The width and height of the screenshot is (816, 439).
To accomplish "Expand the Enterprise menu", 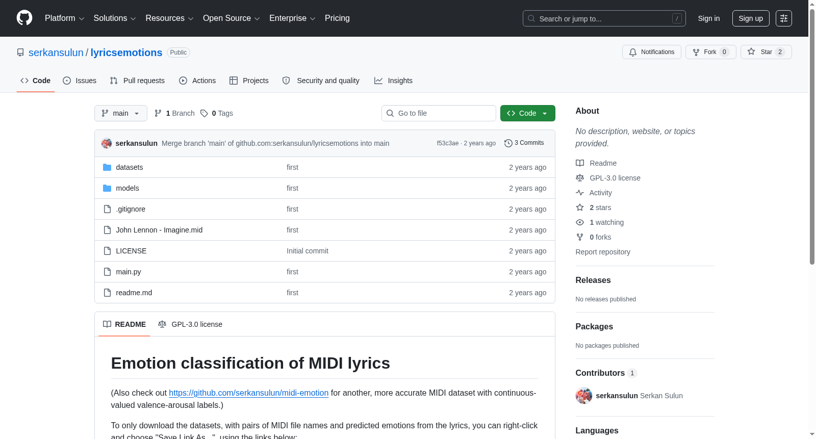I will 292,18.
